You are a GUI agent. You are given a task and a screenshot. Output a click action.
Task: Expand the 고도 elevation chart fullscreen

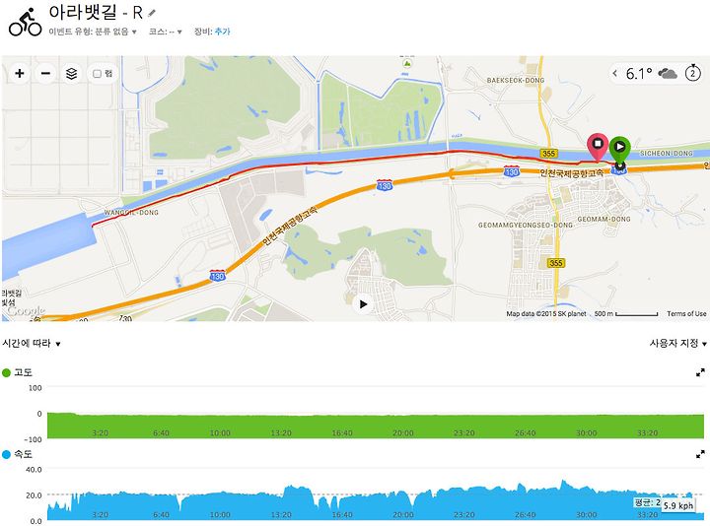[700, 372]
